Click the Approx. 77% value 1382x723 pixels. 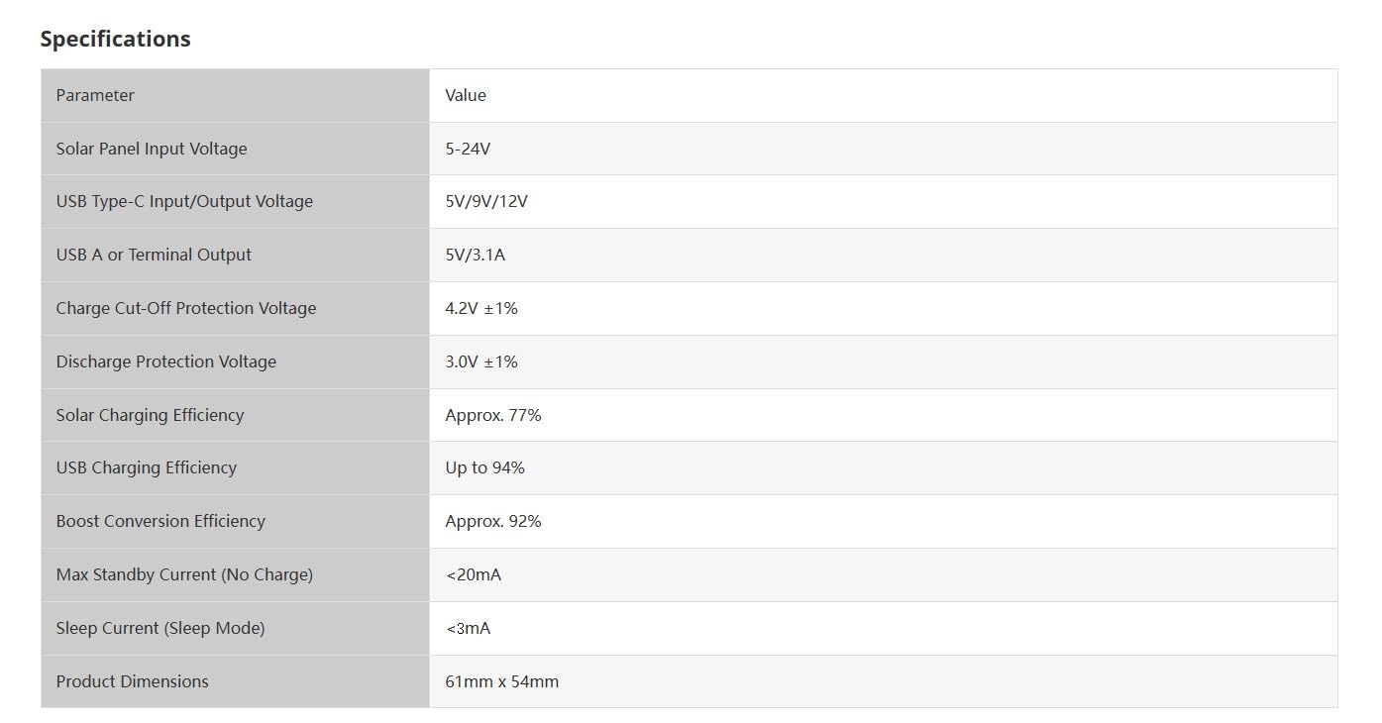[493, 415]
